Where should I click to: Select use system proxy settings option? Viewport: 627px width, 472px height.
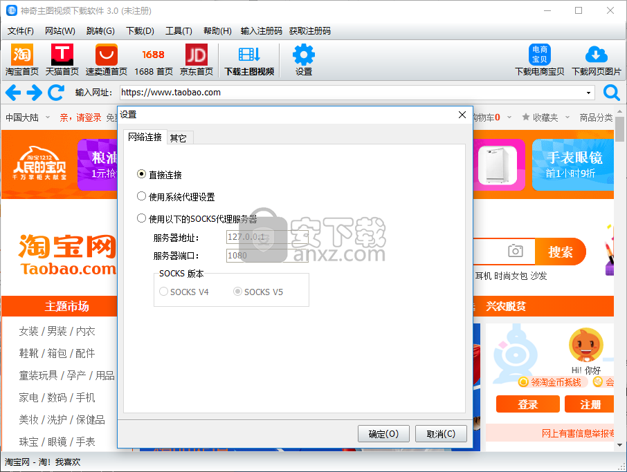pyautogui.click(x=141, y=196)
